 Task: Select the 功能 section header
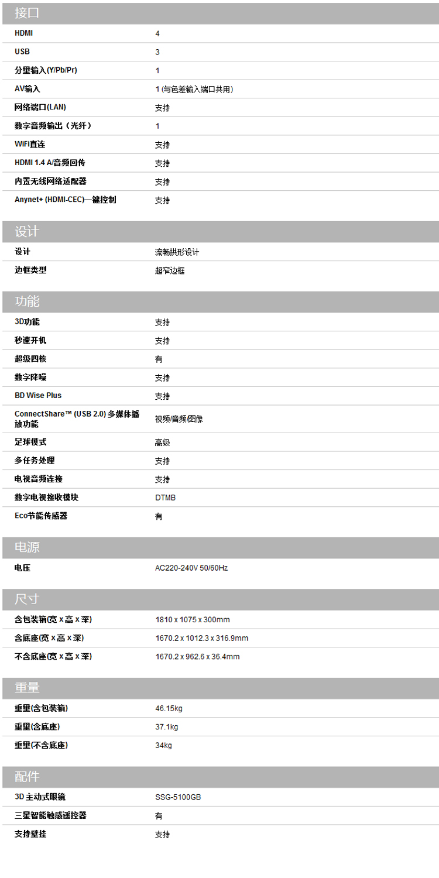point(27,302)
